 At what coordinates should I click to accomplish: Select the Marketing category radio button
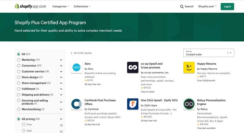[19, 60]
